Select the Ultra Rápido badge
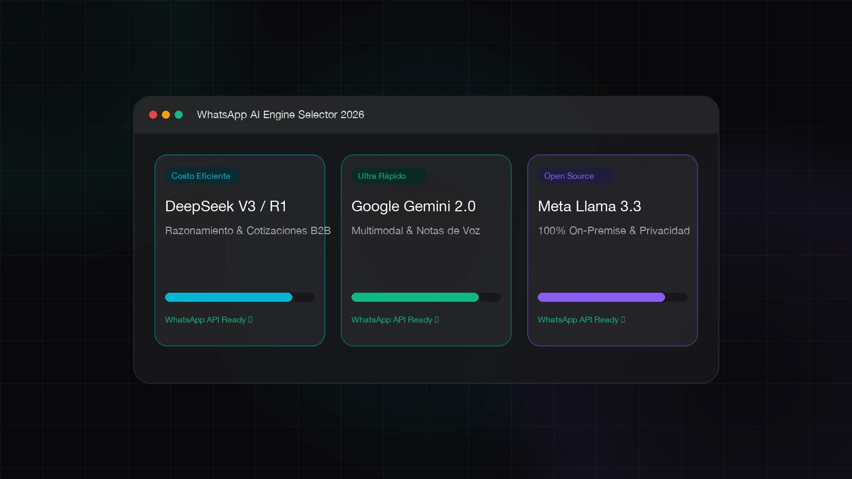The height and width of the screenshot is (479, 852). [389, 176]
